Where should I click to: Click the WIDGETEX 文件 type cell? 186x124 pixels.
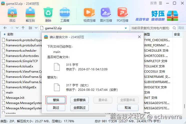coord(155,87)
